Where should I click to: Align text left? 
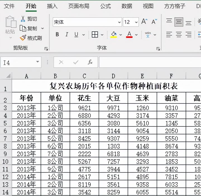click(169, 34)
